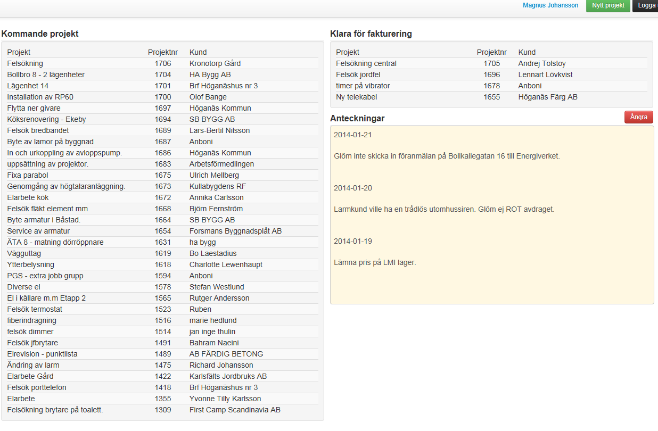Select the Elrevision - punktlista project
658x431 pixels.
coord(42,354)
